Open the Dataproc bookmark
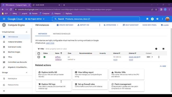172x97 pixels. click(x=56, y=13)
